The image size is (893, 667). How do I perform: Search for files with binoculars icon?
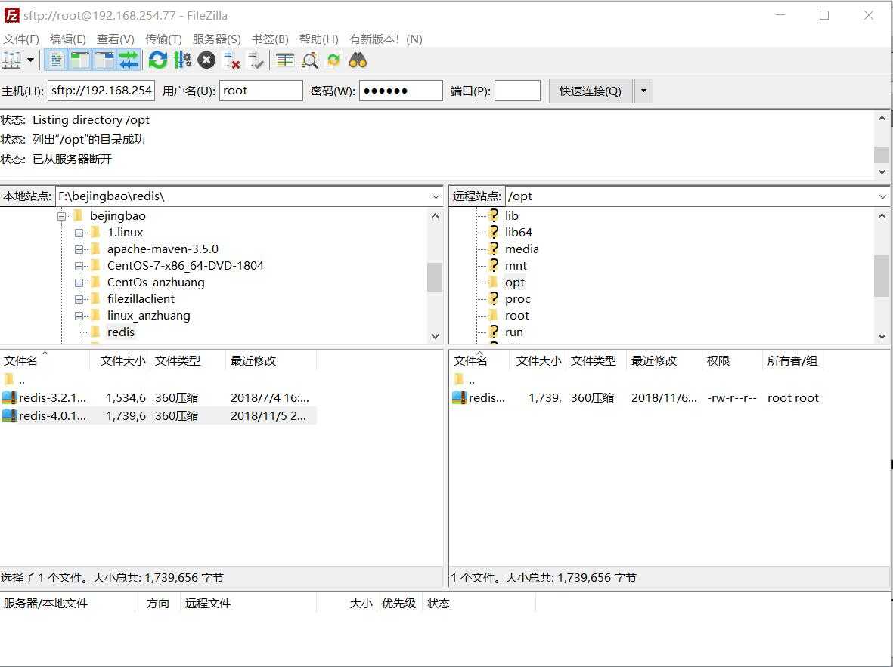(x=358, y=60)
